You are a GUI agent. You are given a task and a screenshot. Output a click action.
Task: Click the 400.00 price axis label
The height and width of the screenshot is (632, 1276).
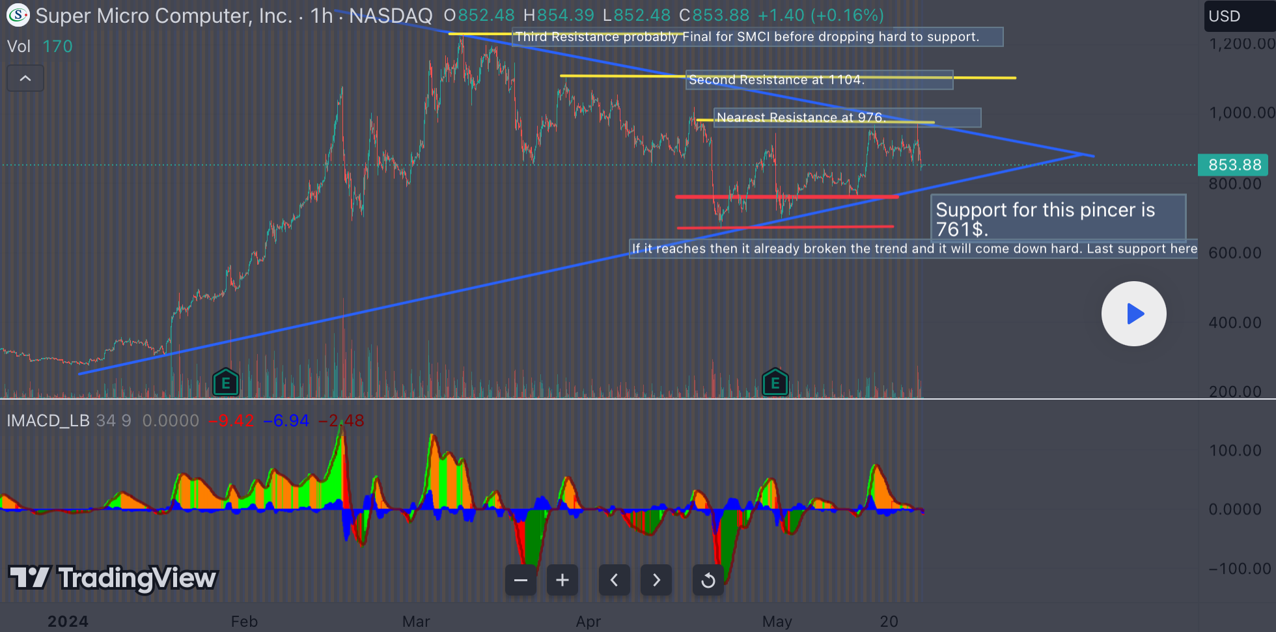1235,322
